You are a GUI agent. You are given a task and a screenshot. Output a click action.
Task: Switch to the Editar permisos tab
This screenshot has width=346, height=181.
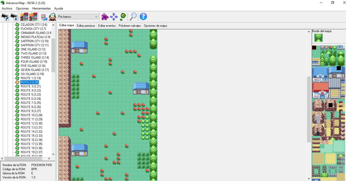(x=86, y=26)
